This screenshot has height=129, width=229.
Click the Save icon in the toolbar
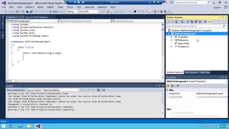pyautogui.click(x=27, y=11)
